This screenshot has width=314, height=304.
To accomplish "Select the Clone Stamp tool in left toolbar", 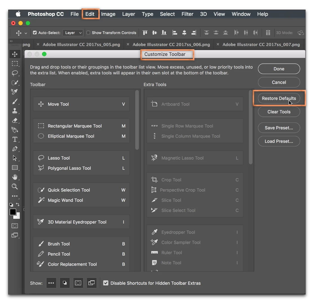I will tap(15, 111).
